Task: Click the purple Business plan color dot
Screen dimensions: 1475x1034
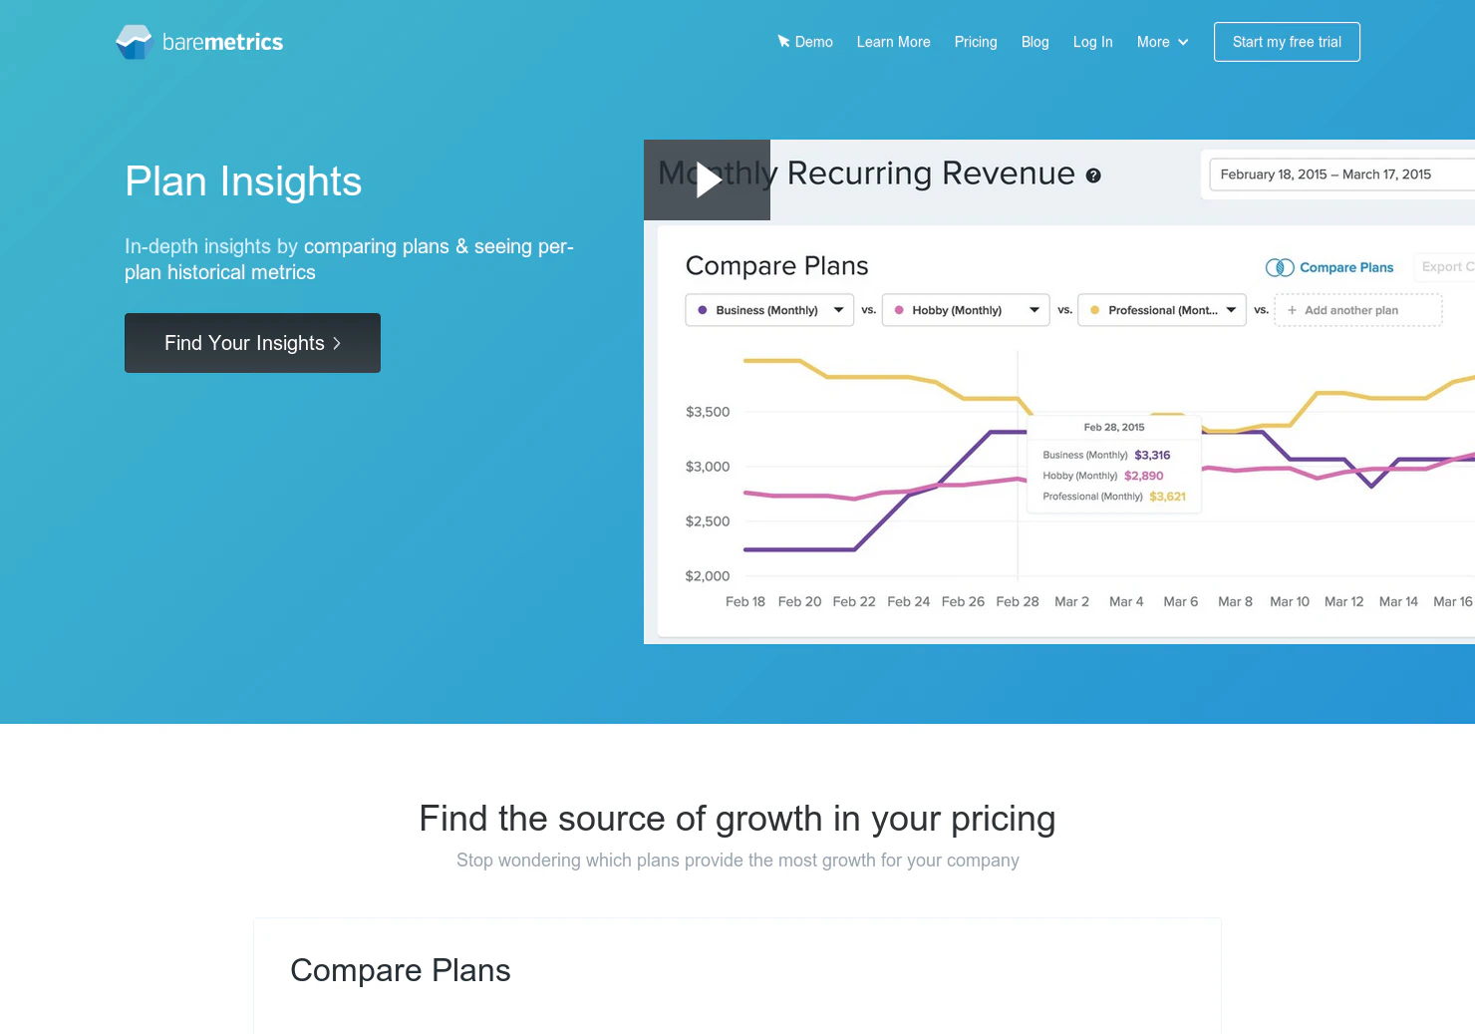Action: 703,310
